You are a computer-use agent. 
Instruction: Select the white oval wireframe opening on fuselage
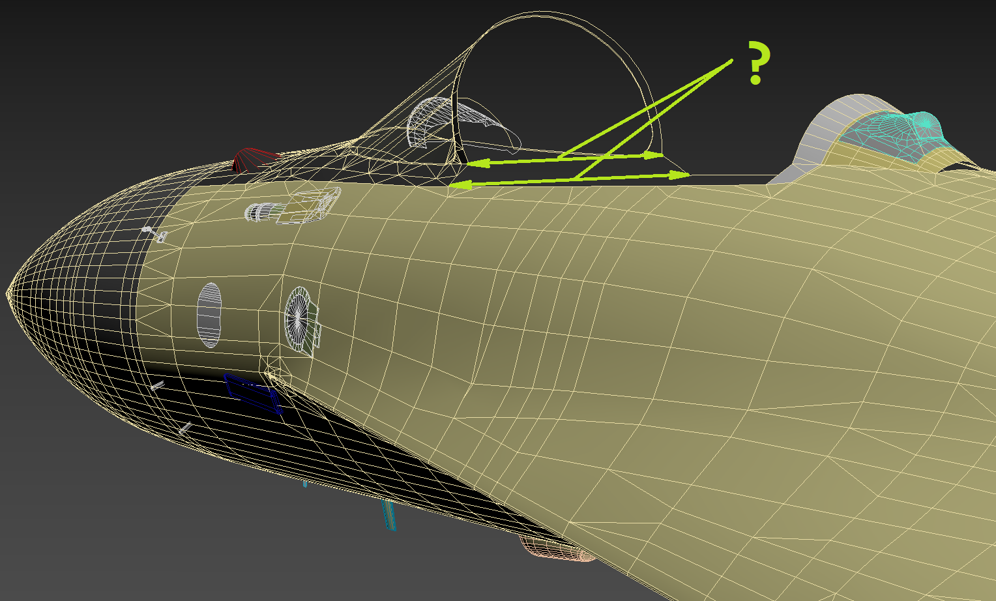[209, 315]
